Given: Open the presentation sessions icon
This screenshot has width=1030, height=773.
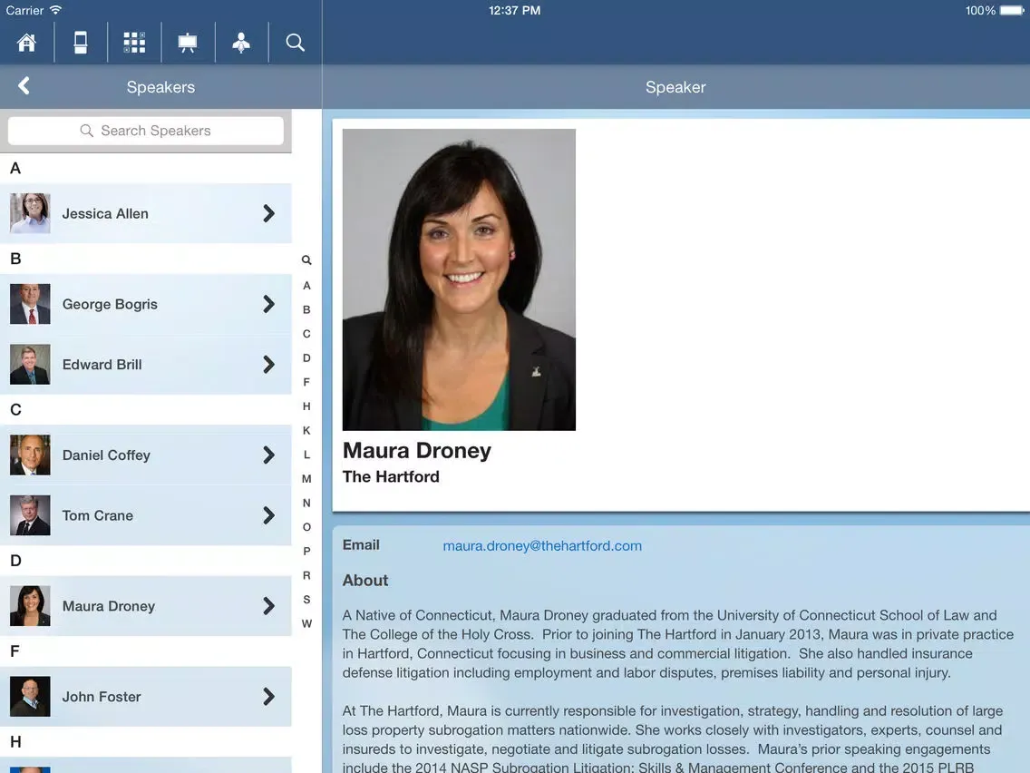Looking at the screenshot, I should coord(187,43).
